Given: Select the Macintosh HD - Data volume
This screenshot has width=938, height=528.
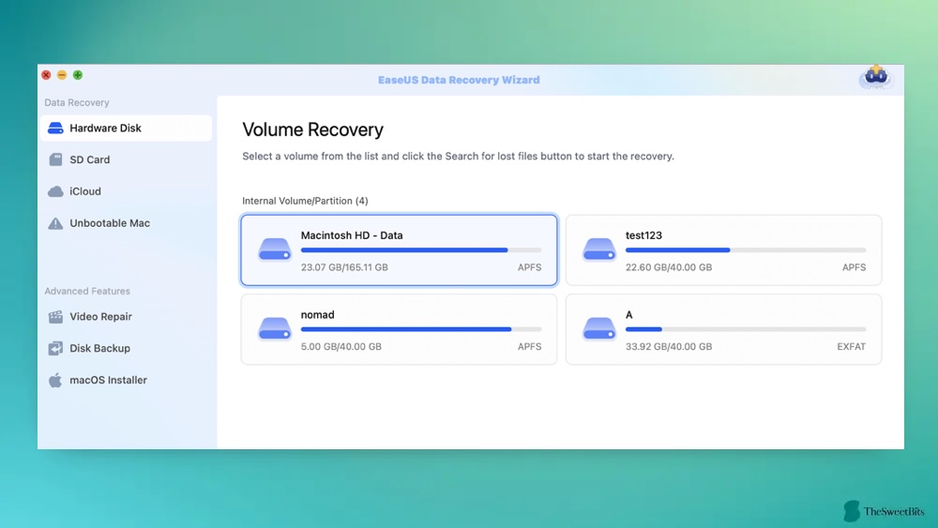Looking at the screenshot, I should point(352,235).
